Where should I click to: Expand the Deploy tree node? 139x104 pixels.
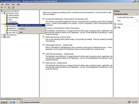click(x=2, y=37)
